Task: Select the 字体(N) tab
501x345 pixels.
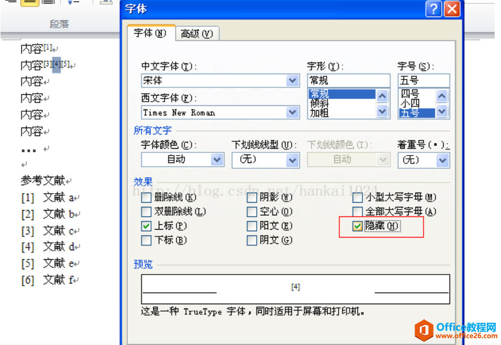Action: [150, 33]
